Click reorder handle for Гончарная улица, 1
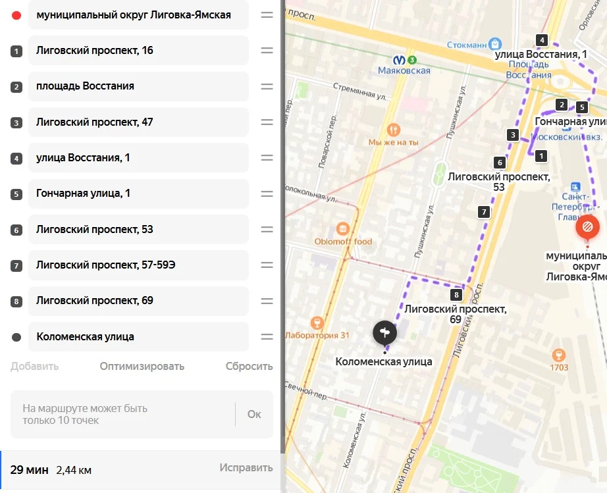Viewport: 607px width, 493px height. tap(267, 194)
